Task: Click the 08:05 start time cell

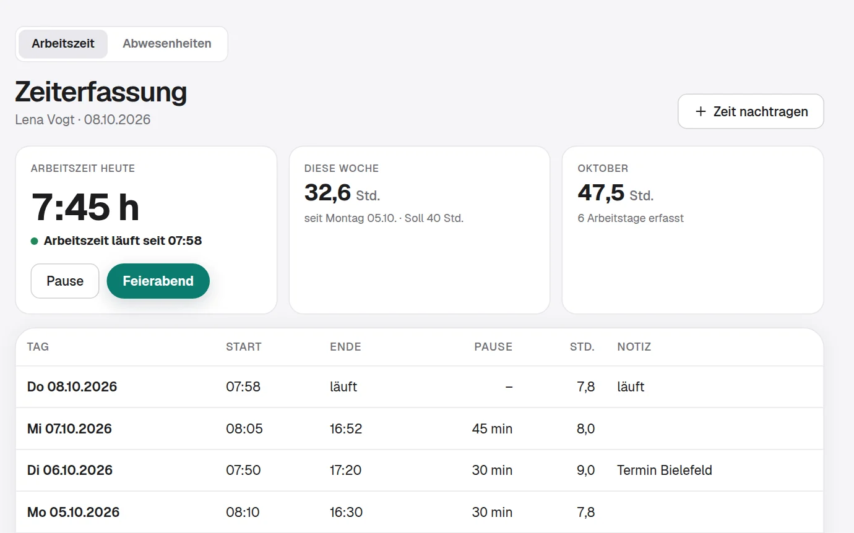Action: coord(244,429)
